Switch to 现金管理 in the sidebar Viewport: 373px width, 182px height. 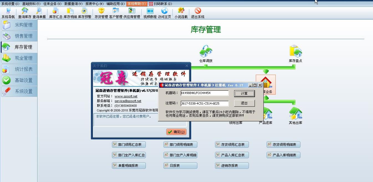(x=19, y=58)
